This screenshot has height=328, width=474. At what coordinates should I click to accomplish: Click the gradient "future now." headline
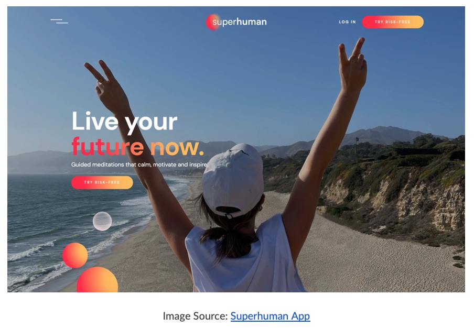tap(138, 147)
